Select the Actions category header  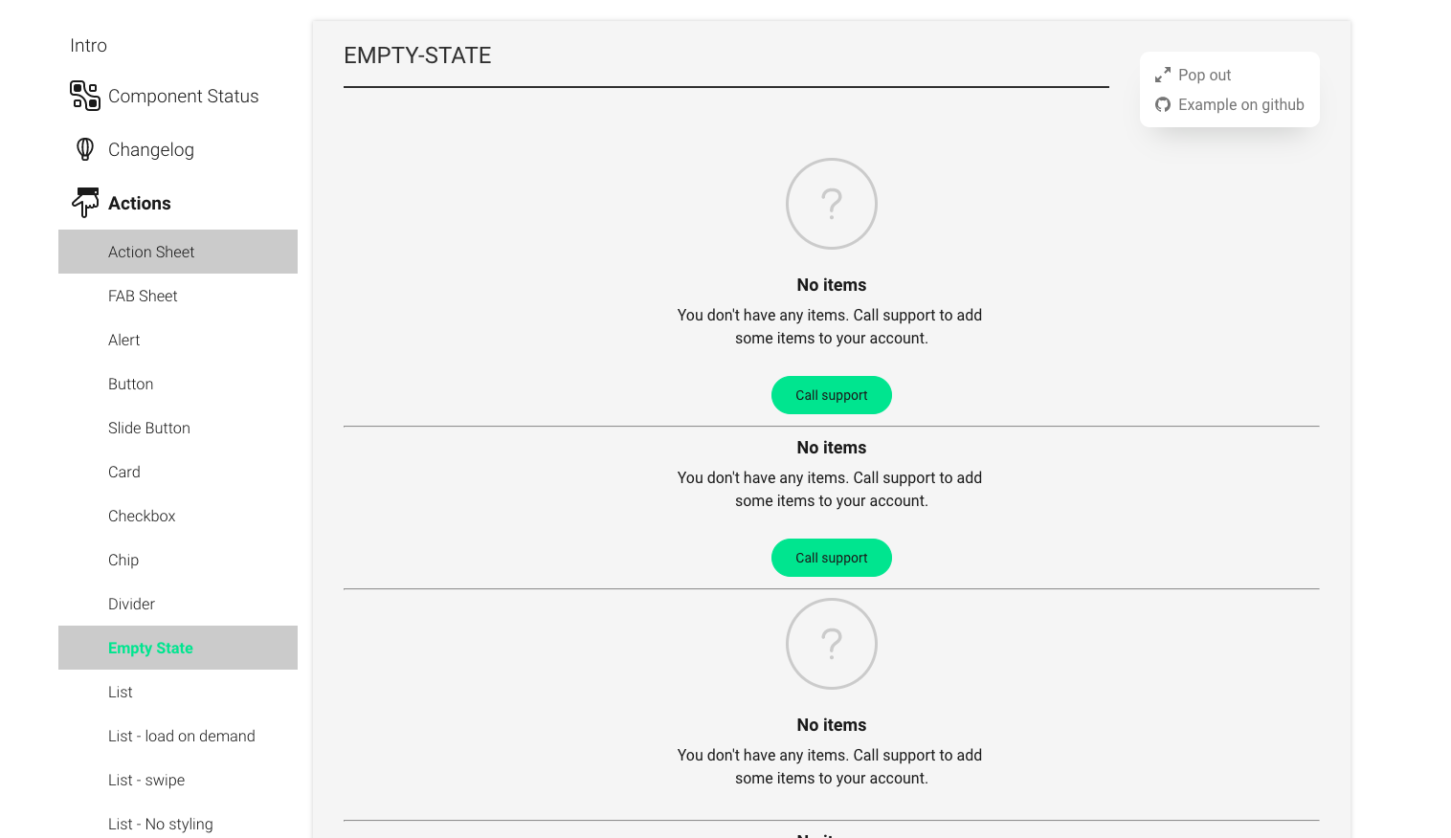coord(140,203)
